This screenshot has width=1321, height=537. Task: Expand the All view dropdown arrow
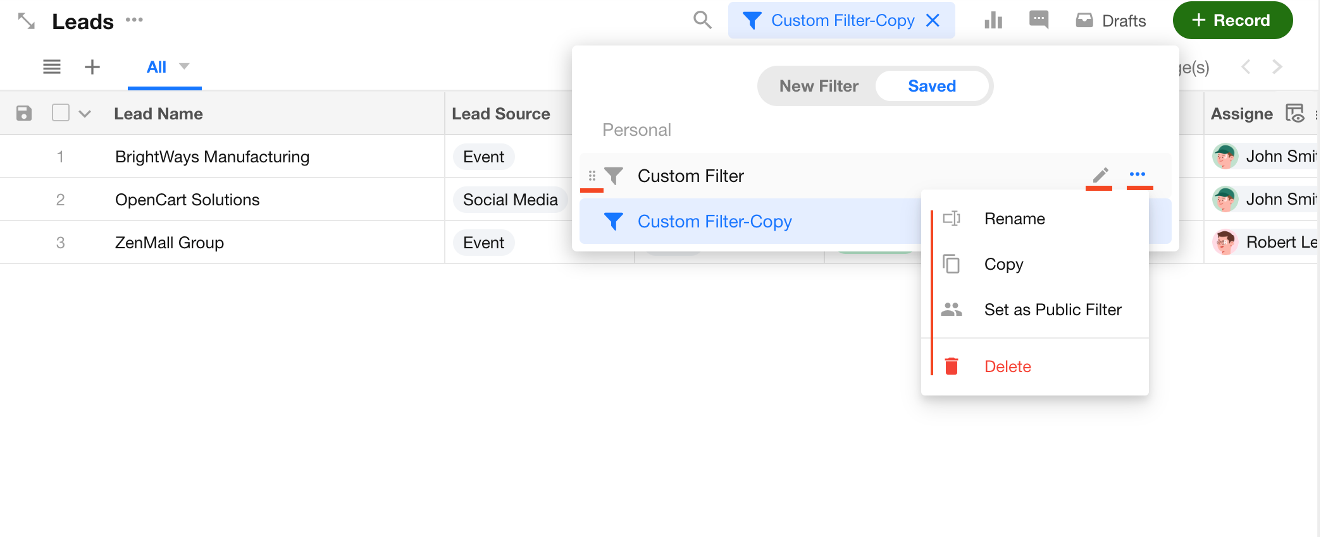184,66
